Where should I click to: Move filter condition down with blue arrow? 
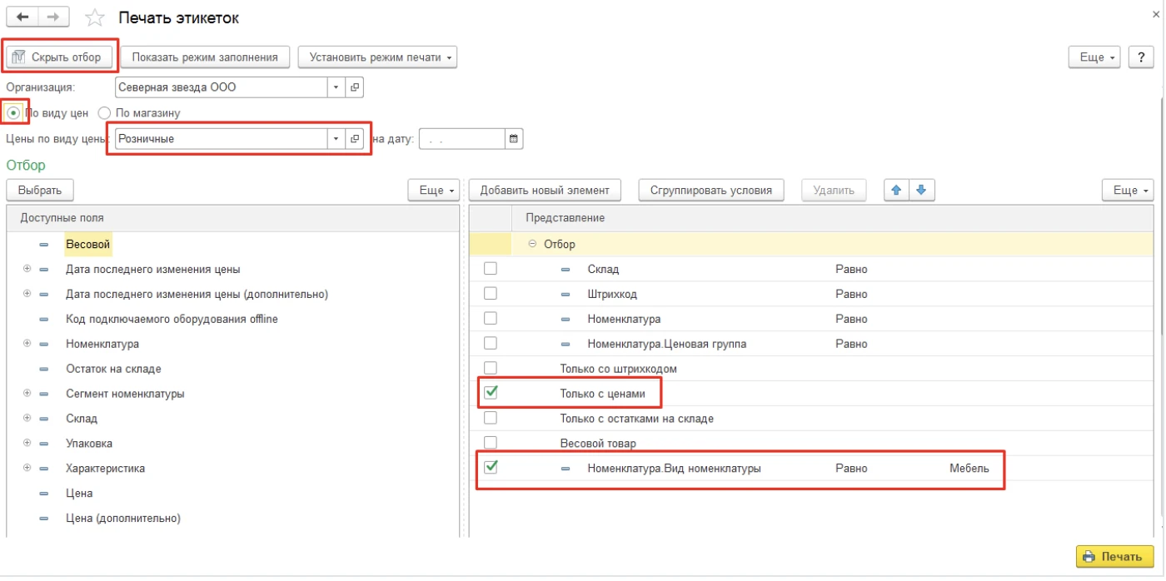coord(920,190)
